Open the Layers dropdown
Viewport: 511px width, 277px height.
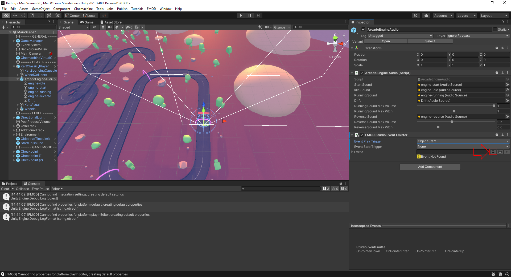466,15
